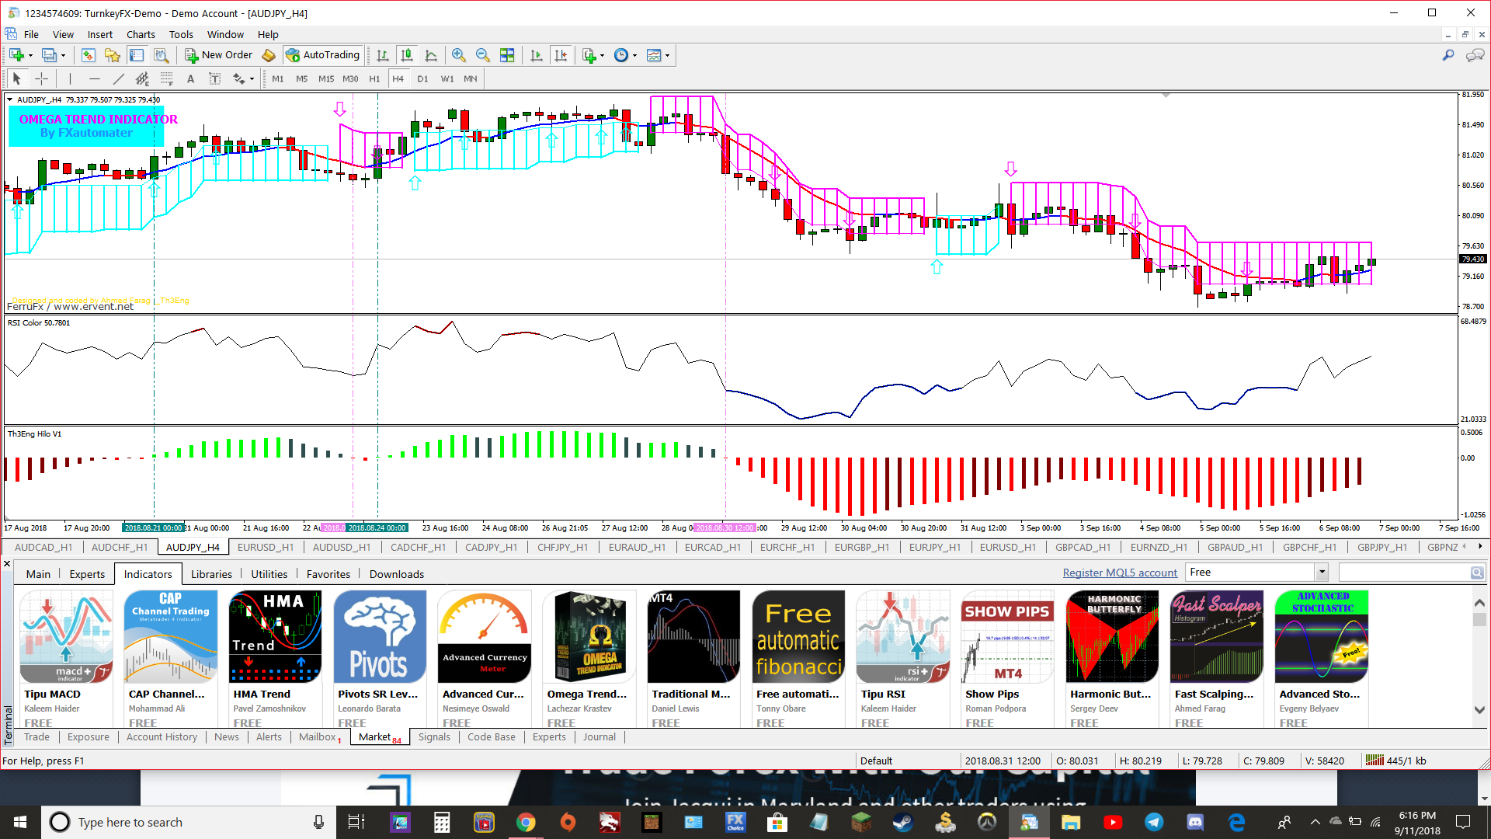Image resolution: width=1491 pixels, height=839 pixels.
Task: Open the Tools menu
Action: 181,34
